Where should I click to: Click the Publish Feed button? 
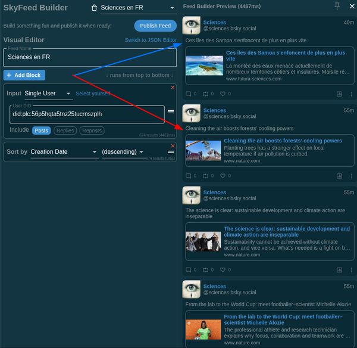coord(155,26)
